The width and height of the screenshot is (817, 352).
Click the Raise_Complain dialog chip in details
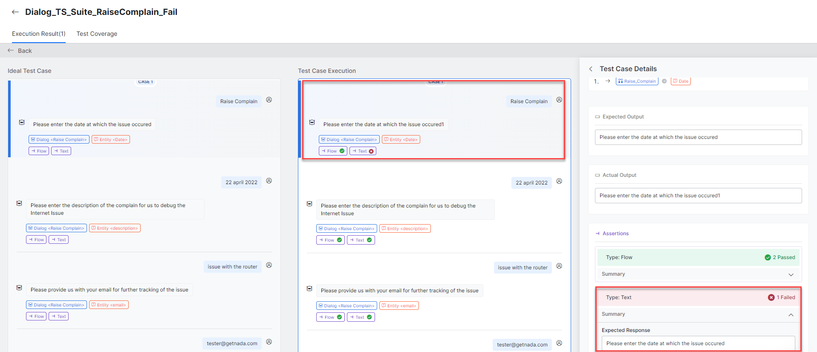pos(637,81)
